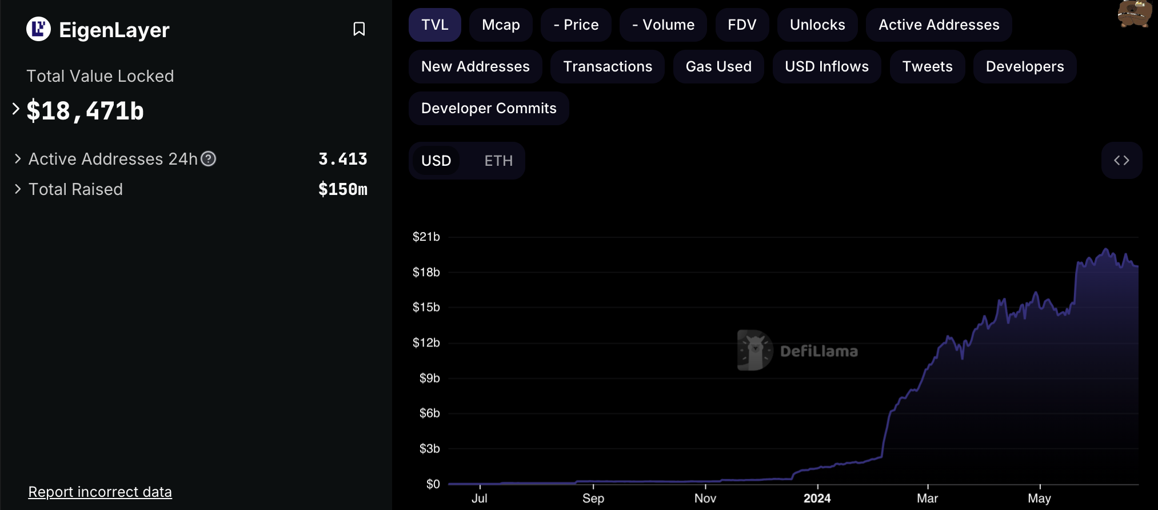Image resolution: width=1158 pixels, height=510 pixels.
Task: Click the 2024 label on the chart axis
Action: point(817,499)
